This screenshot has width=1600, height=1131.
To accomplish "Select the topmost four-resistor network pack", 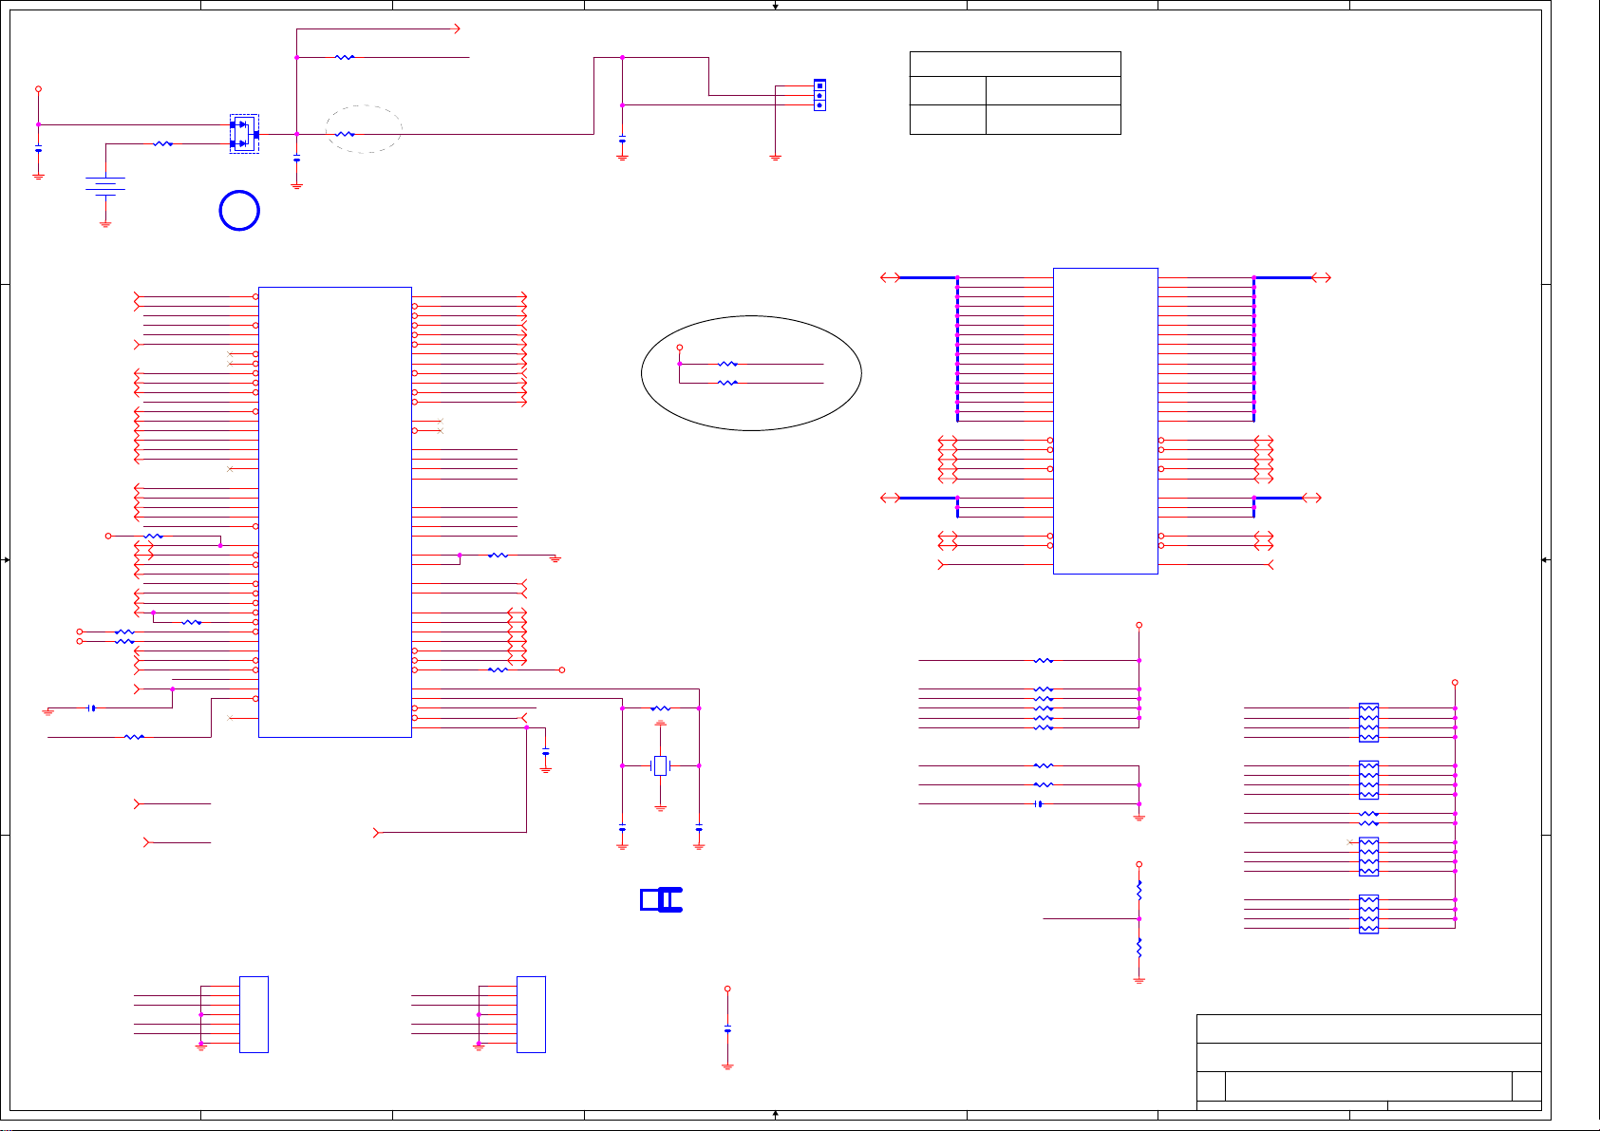I will tap(1368, 723).
